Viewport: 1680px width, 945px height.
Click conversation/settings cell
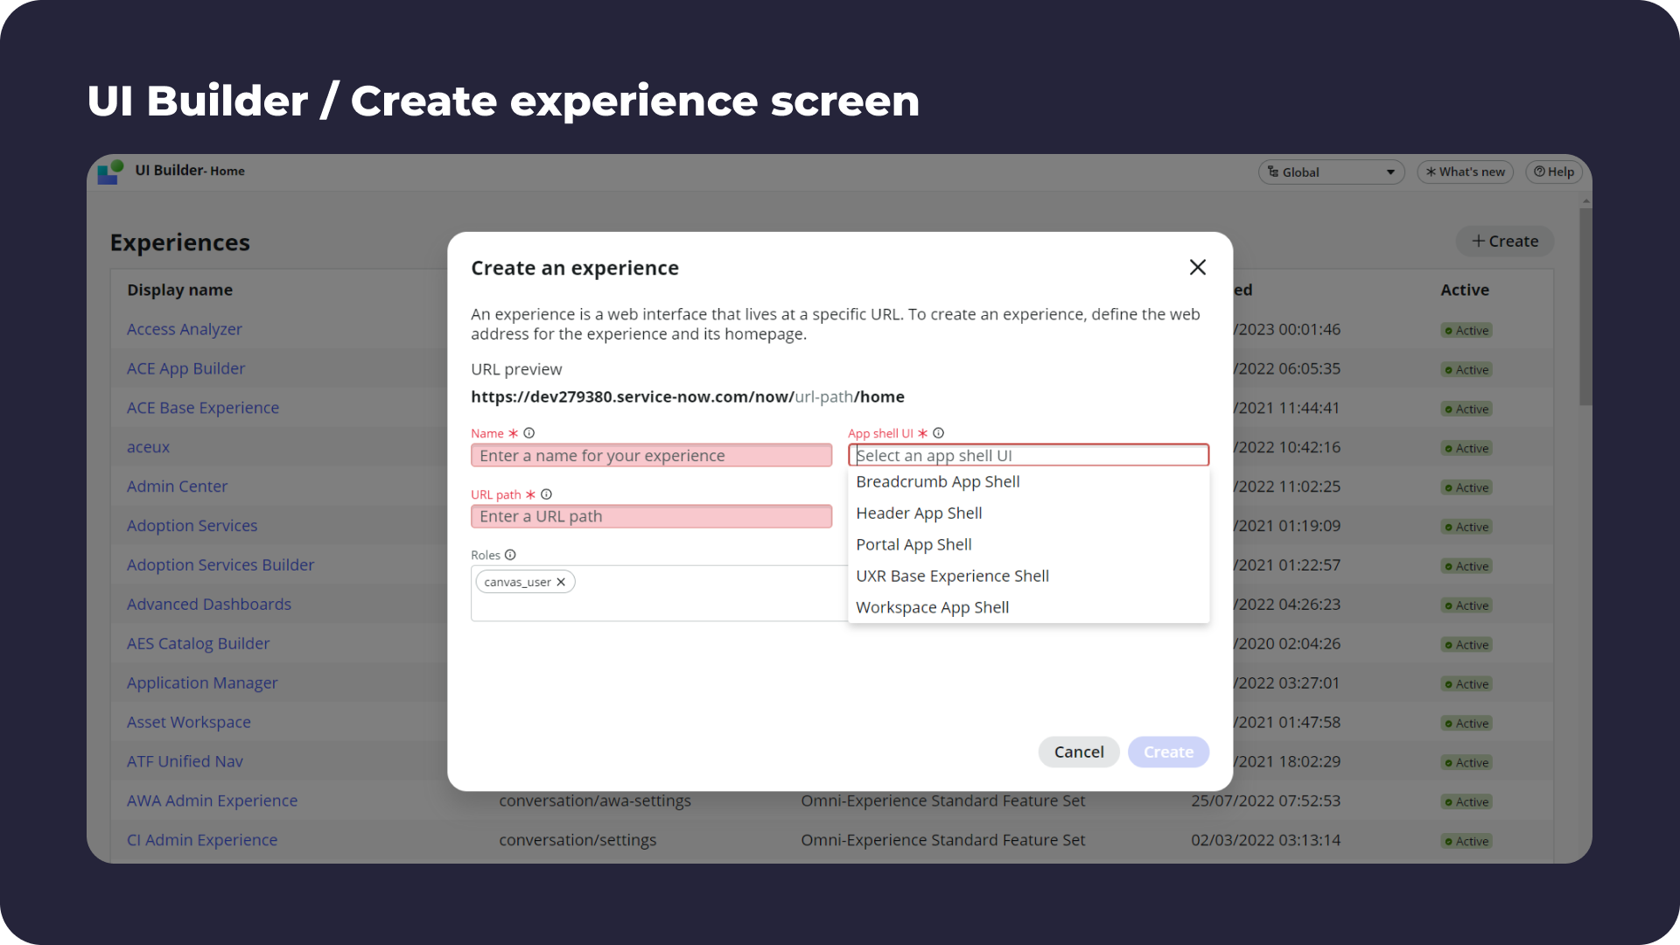click(x=577, y=840)
